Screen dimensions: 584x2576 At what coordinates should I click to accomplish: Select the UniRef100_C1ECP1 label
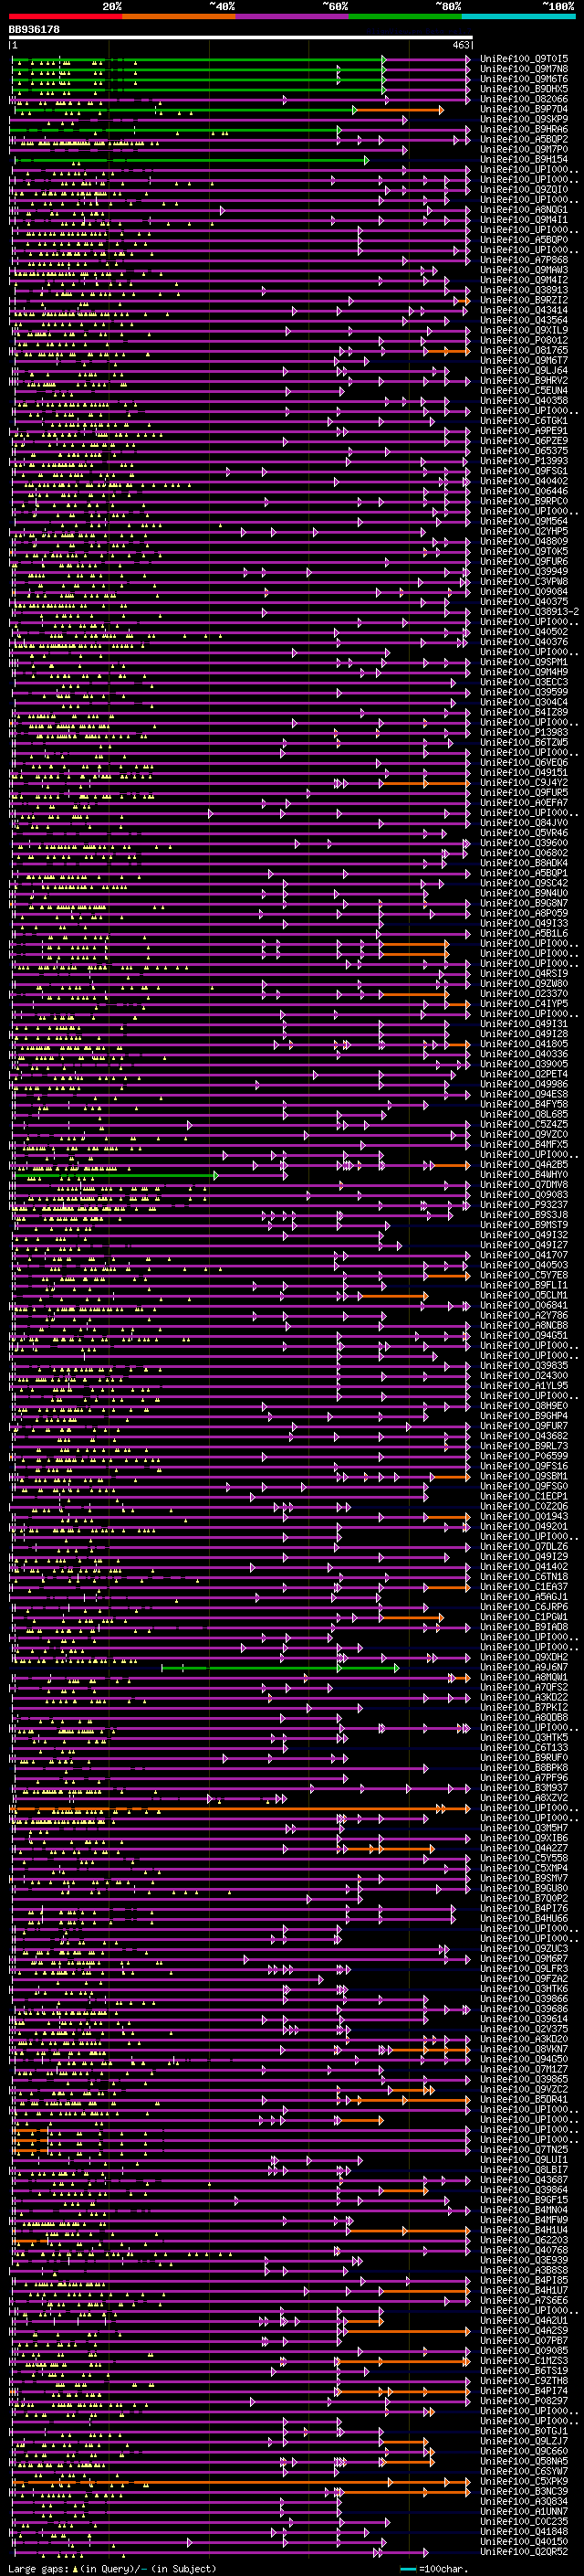pyautogui.click(x=524, y=1497)
